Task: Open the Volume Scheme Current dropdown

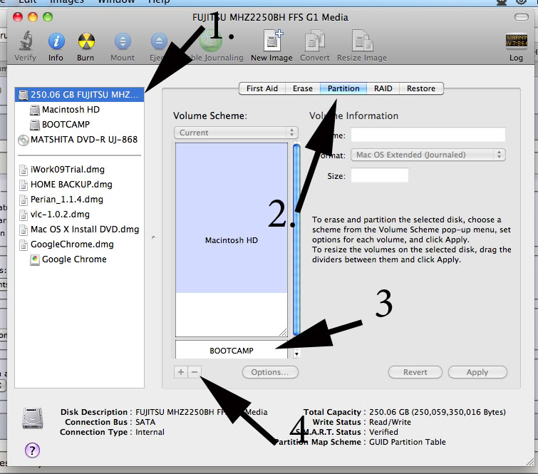Action: point(236,133)
